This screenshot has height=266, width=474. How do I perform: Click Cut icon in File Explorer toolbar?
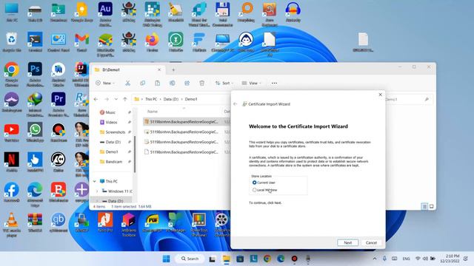pyautogui.click(x=127, y=83)
